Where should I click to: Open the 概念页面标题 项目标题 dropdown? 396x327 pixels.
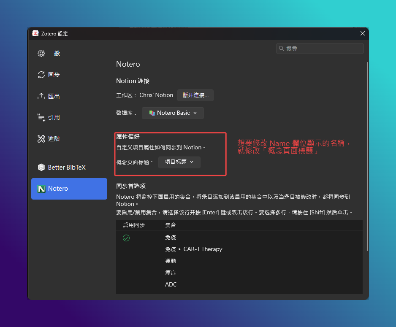click(x=179, y=162)
